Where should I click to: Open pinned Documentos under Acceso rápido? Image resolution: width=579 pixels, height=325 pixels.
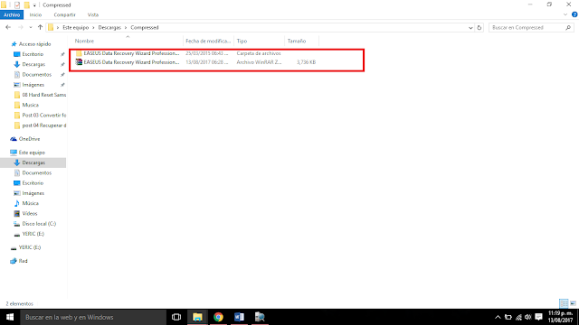(36, 74)
